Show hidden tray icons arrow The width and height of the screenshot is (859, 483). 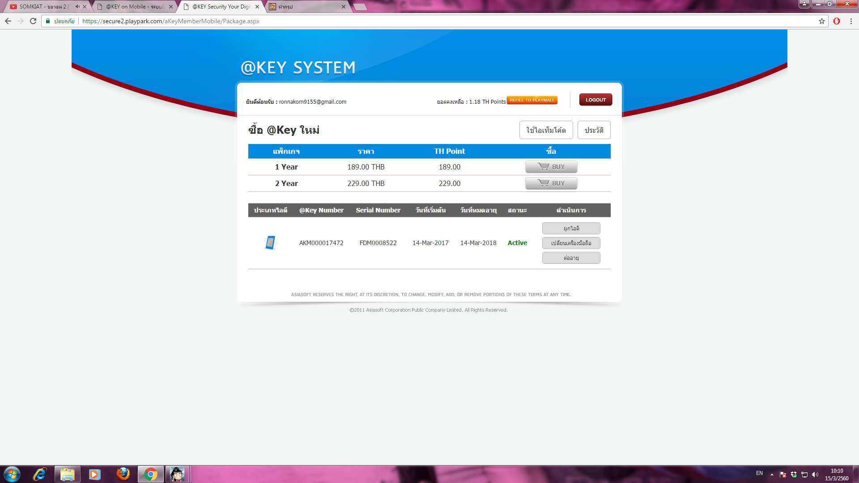tap(772, 475)
